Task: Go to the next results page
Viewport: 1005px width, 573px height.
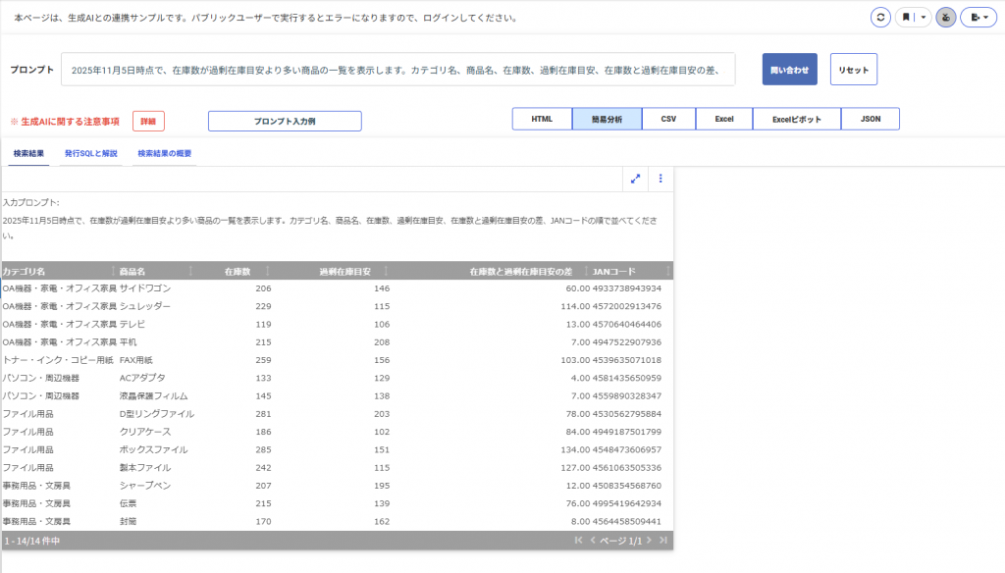Action: (650, 541)
